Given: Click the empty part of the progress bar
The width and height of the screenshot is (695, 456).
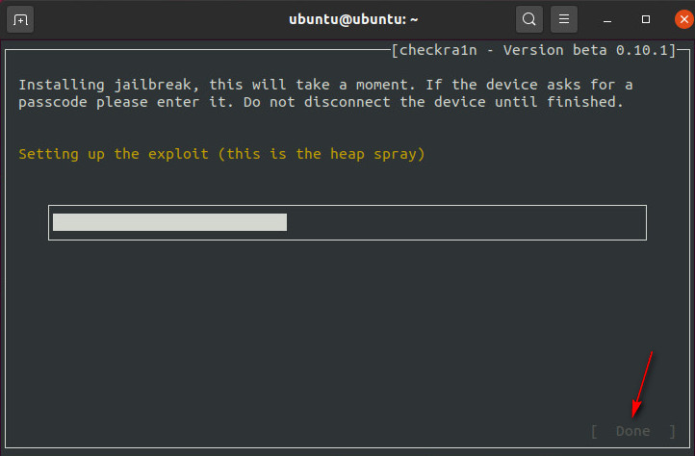Looking at the screenshot, I should coord(465,222).
